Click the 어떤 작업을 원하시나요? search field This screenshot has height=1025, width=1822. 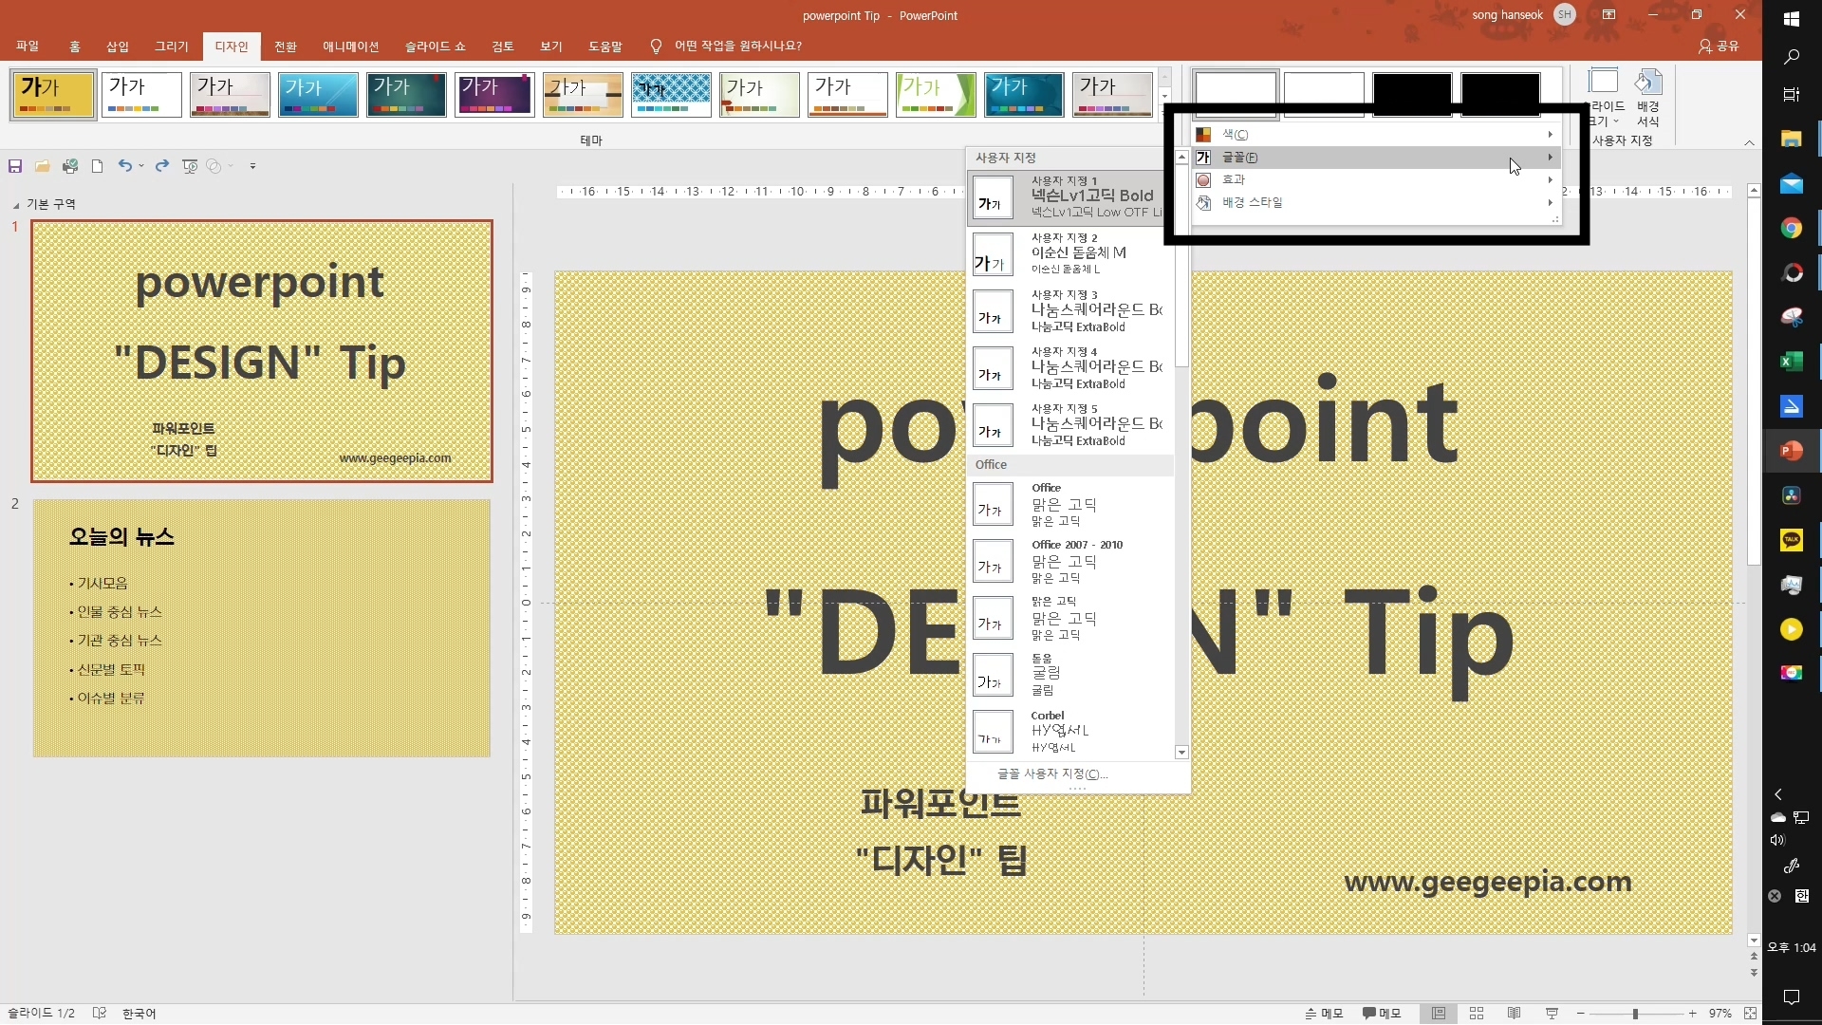coord(738,46)
